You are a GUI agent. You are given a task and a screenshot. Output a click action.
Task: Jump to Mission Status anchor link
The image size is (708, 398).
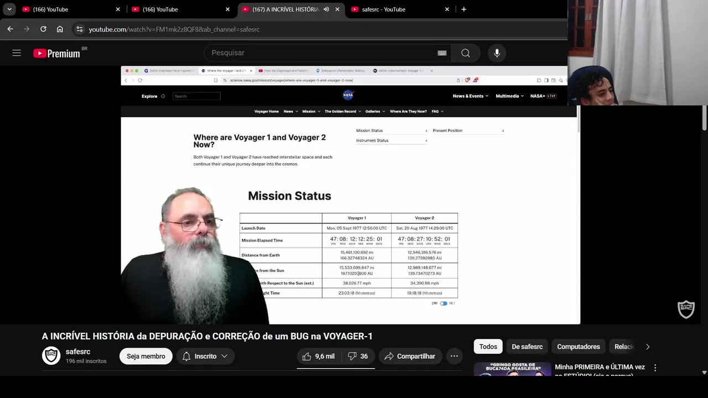click(x=392, y=131)
